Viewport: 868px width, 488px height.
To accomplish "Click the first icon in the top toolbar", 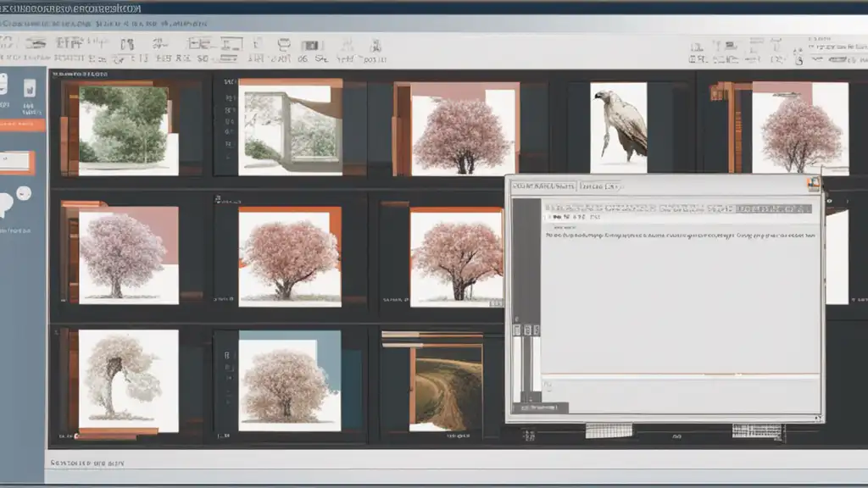I will tap(5, 43).
